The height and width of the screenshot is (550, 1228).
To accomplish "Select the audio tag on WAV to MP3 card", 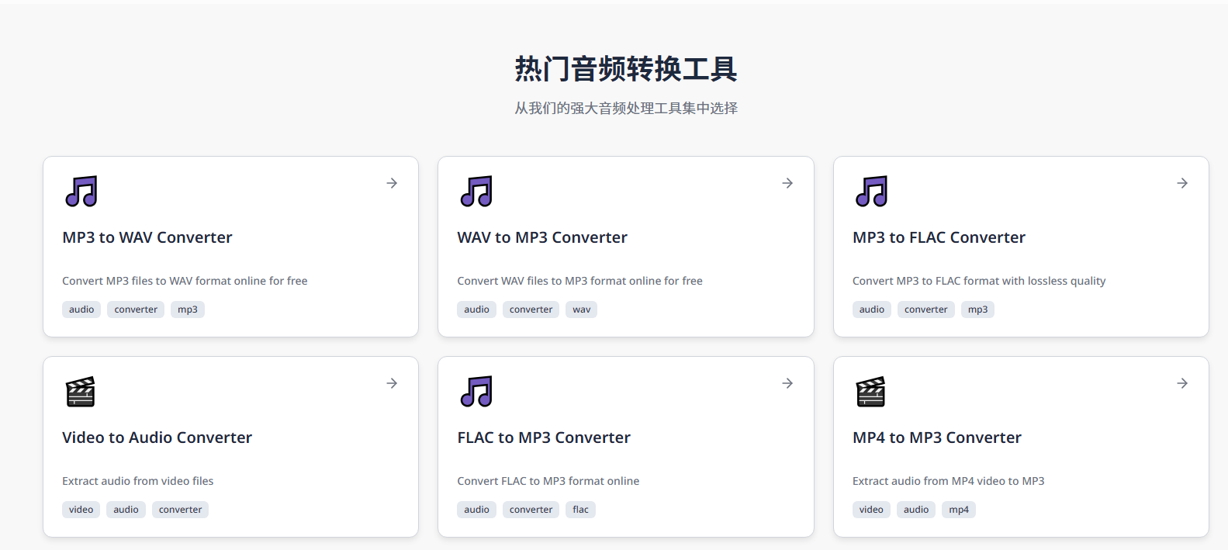I will tap(476, 310).
